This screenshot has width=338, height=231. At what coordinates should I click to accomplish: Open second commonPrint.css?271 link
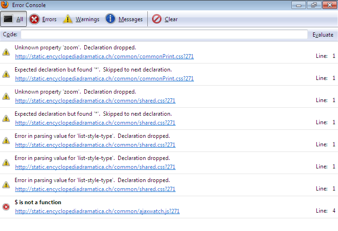[x=104, y=79]
